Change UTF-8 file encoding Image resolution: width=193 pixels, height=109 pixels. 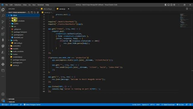pos(152,104)
